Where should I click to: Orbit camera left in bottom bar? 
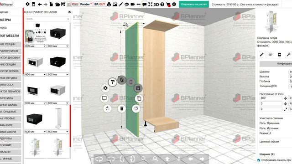point(99,159)
